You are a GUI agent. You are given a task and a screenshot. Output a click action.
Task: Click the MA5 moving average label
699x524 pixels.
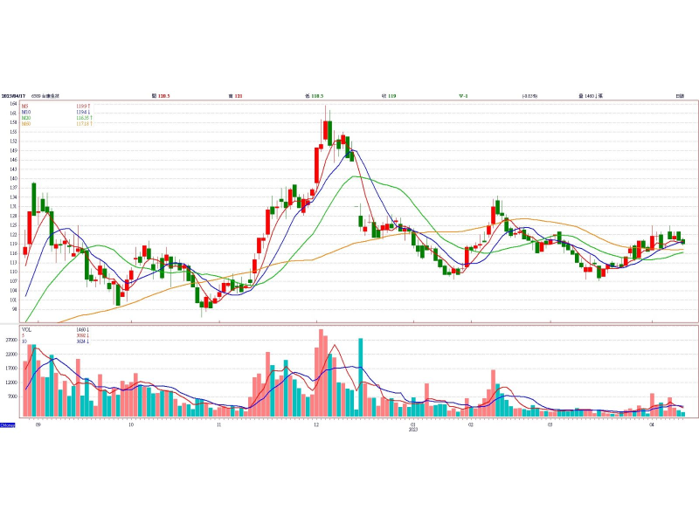(25, 107)
